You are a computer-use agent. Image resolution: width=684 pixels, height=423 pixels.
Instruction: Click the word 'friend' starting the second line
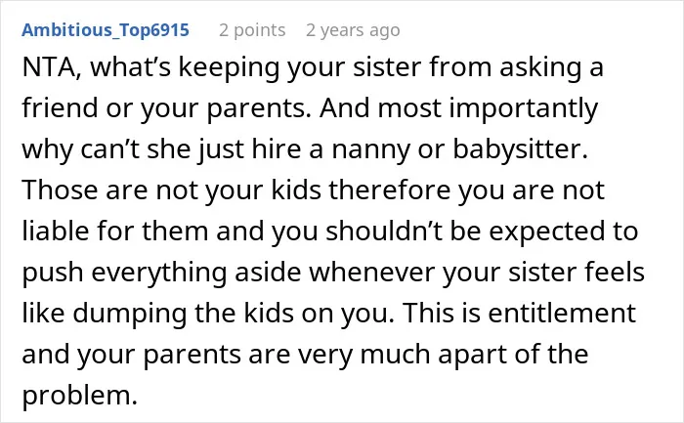(x=60, y=107)
